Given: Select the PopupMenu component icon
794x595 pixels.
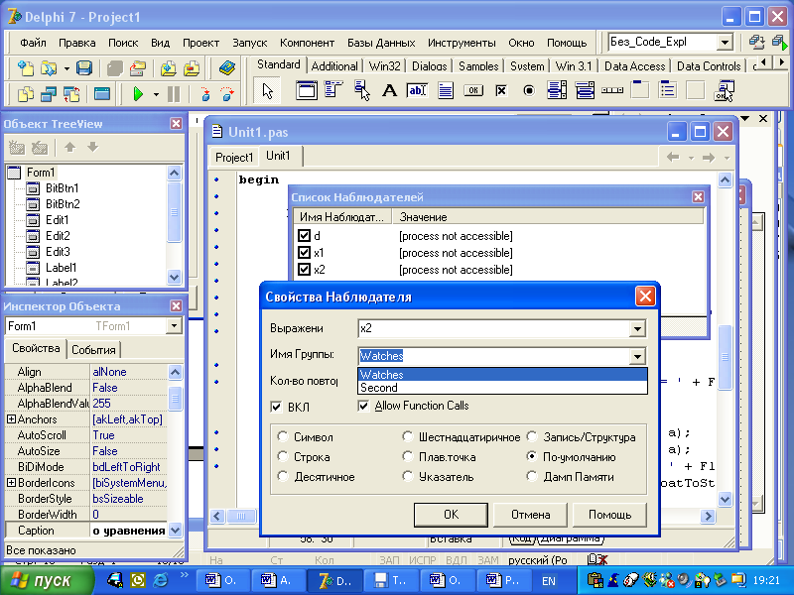Looking at the screenshot, I should [x=361, y=91].
